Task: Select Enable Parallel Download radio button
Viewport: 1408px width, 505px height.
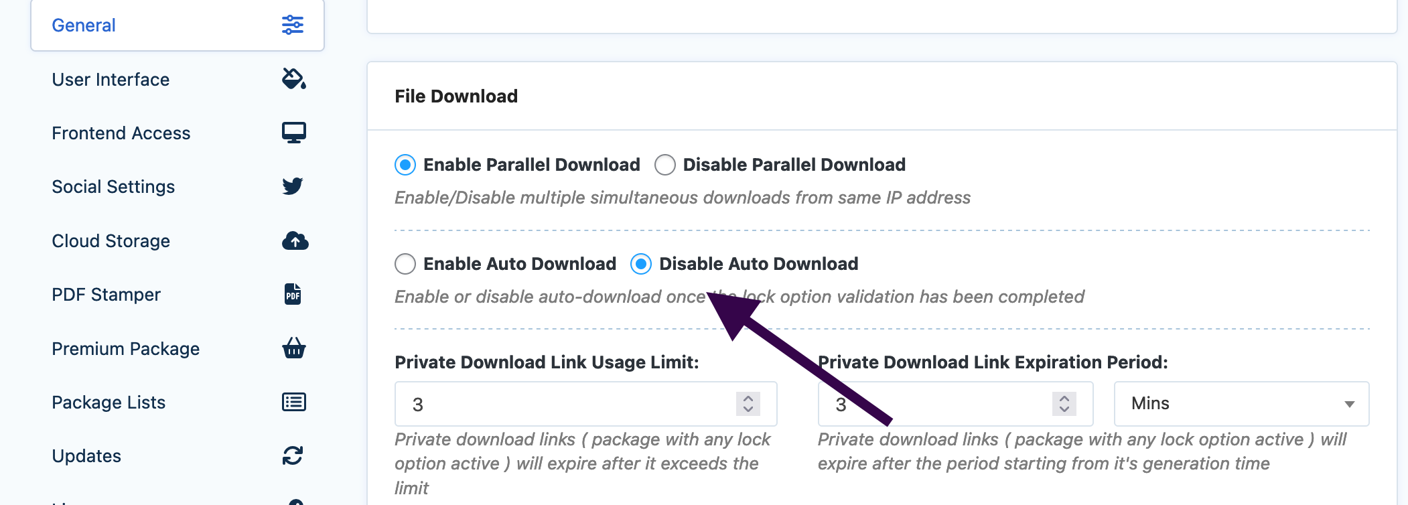Action: click(405, 165)
